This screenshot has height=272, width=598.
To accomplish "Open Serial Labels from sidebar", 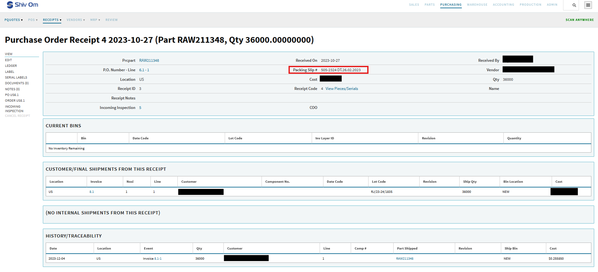I will [16, 77].
